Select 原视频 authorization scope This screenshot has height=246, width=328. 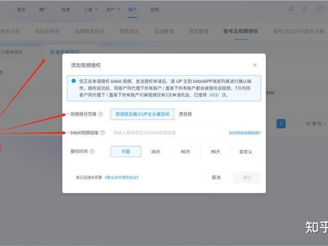pos(185,114)
